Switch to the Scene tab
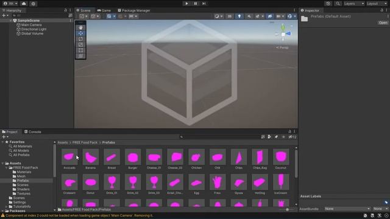The image size is (390, 219). (83, 10)
